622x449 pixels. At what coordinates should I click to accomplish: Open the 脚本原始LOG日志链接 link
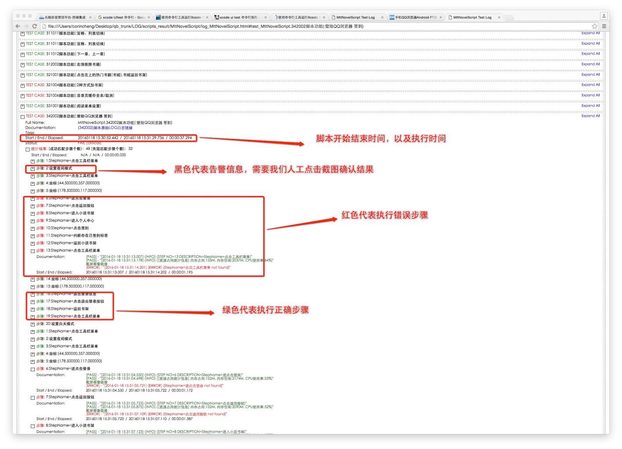pyautogui.click(x=105, y=128)
